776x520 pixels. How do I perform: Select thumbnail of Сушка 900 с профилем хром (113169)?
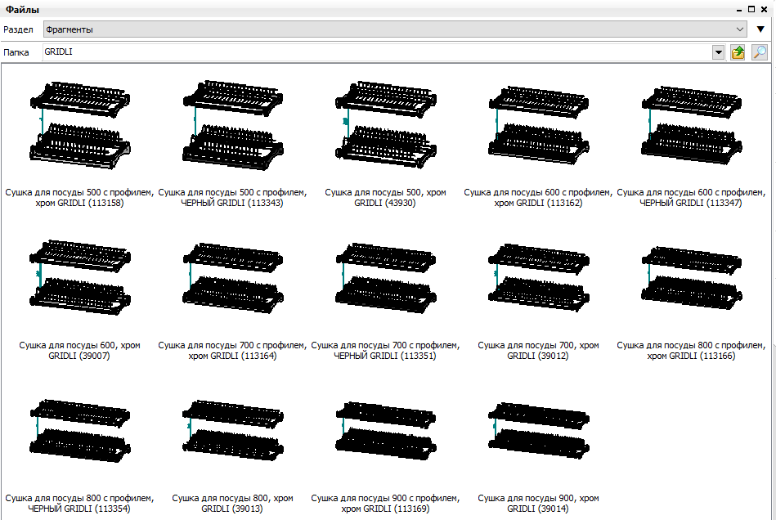point(385,430)
